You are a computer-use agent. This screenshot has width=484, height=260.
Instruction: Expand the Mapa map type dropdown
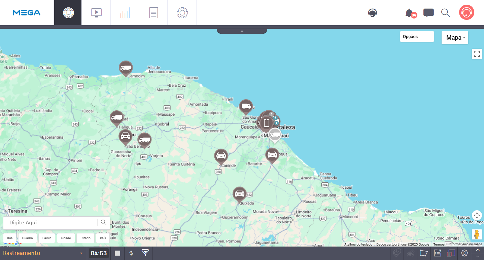[455, 38]
